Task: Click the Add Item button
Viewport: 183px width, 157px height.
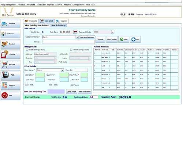Action: (72, 92)
